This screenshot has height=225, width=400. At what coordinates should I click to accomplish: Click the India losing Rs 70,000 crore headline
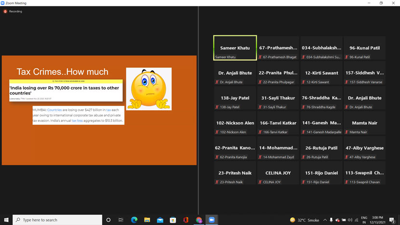[64, 90]
